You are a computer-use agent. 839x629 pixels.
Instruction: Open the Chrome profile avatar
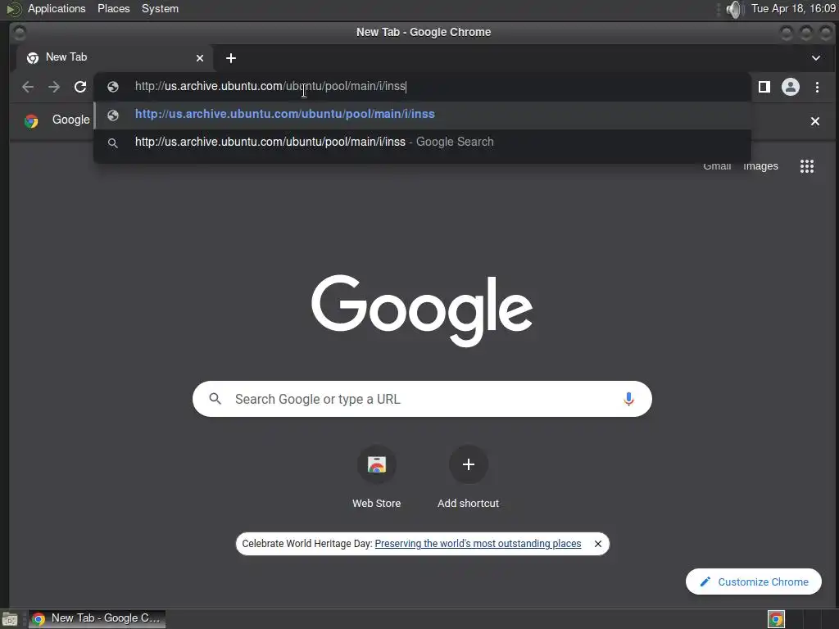(x=791, y=87)
